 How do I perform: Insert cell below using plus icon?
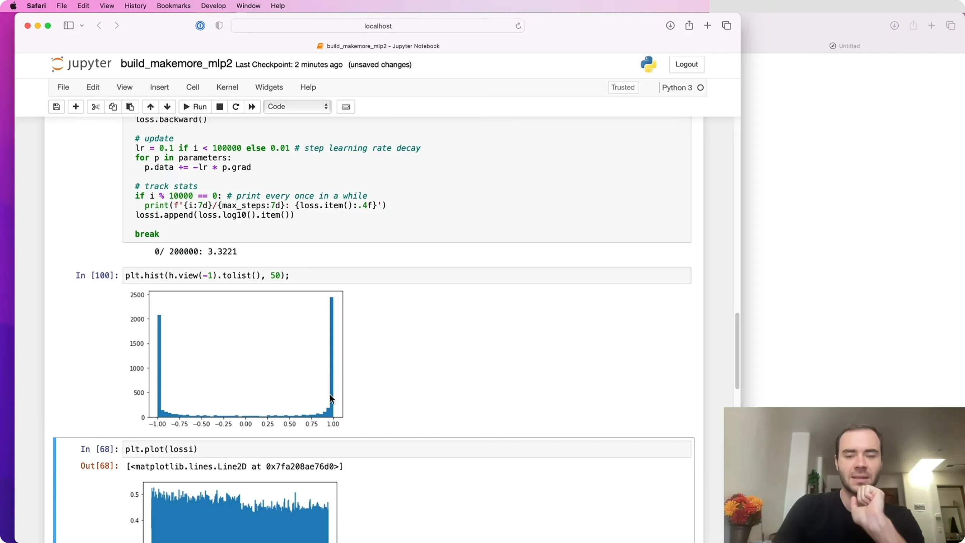tap(76, 107)
